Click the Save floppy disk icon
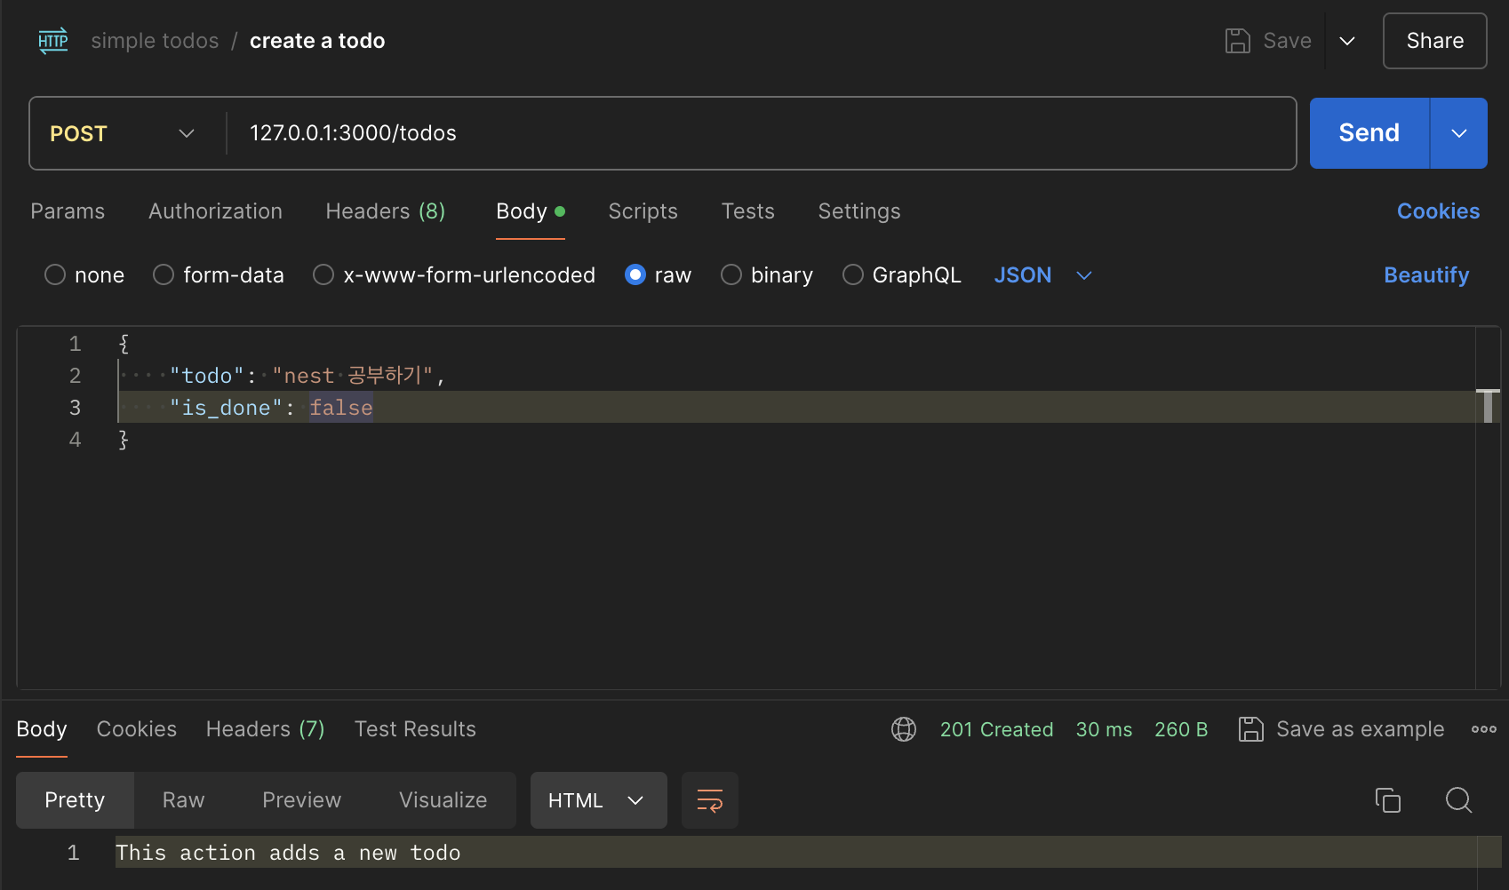 [x=1238, y=41]
